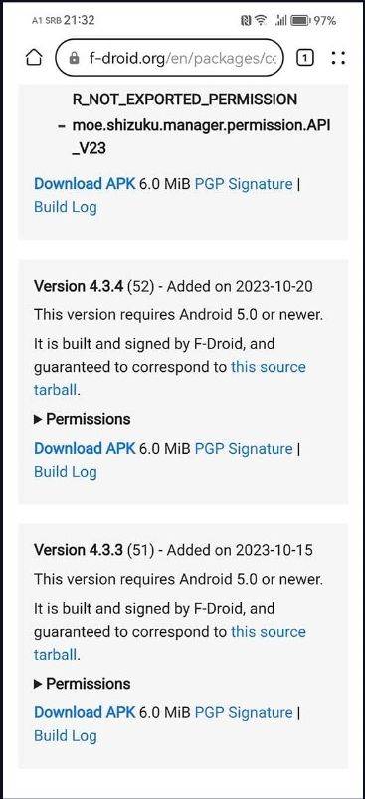Open PGP Signature for Version 4.3.4
The width and height of the screenshot is (365, 799).
tap(244, 449)
